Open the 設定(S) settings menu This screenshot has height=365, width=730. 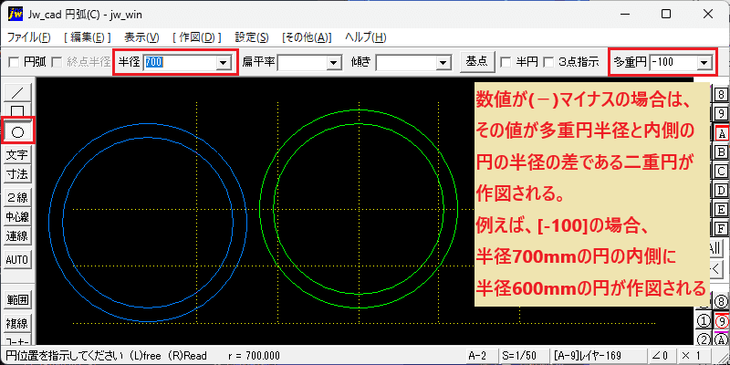point(251,37)
